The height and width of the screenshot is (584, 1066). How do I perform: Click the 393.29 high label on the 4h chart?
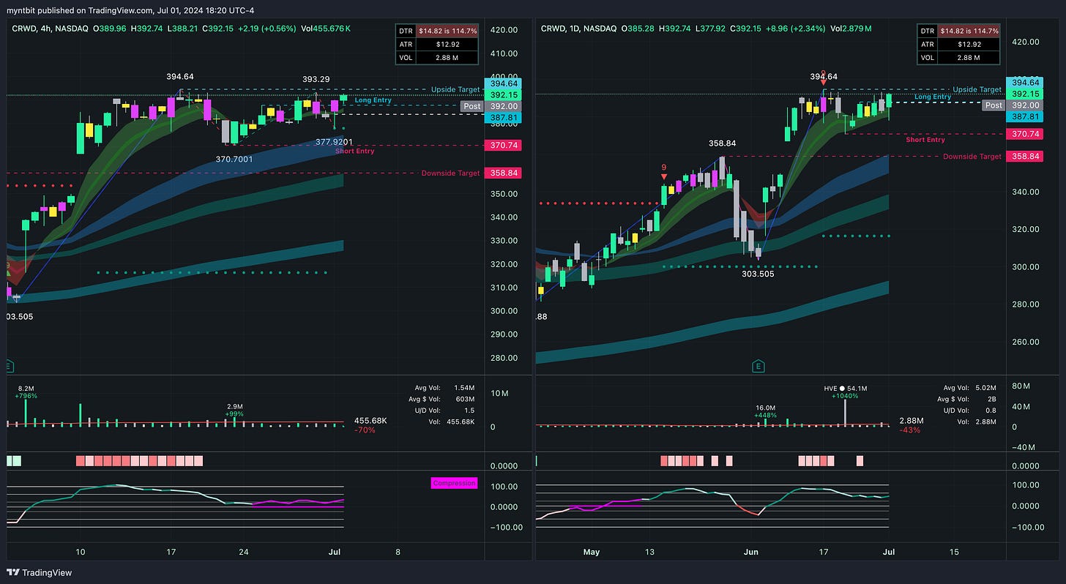[x=316, y=79]
